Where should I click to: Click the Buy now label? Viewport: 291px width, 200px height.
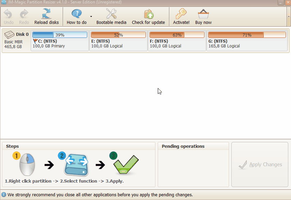(x=203, y=22)
